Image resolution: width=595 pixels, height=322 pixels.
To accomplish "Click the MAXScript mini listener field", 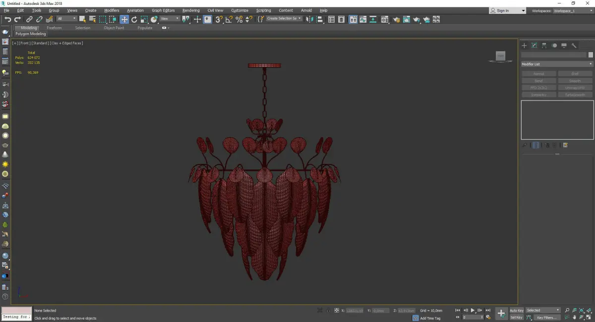I will click(x=16, y=317).
